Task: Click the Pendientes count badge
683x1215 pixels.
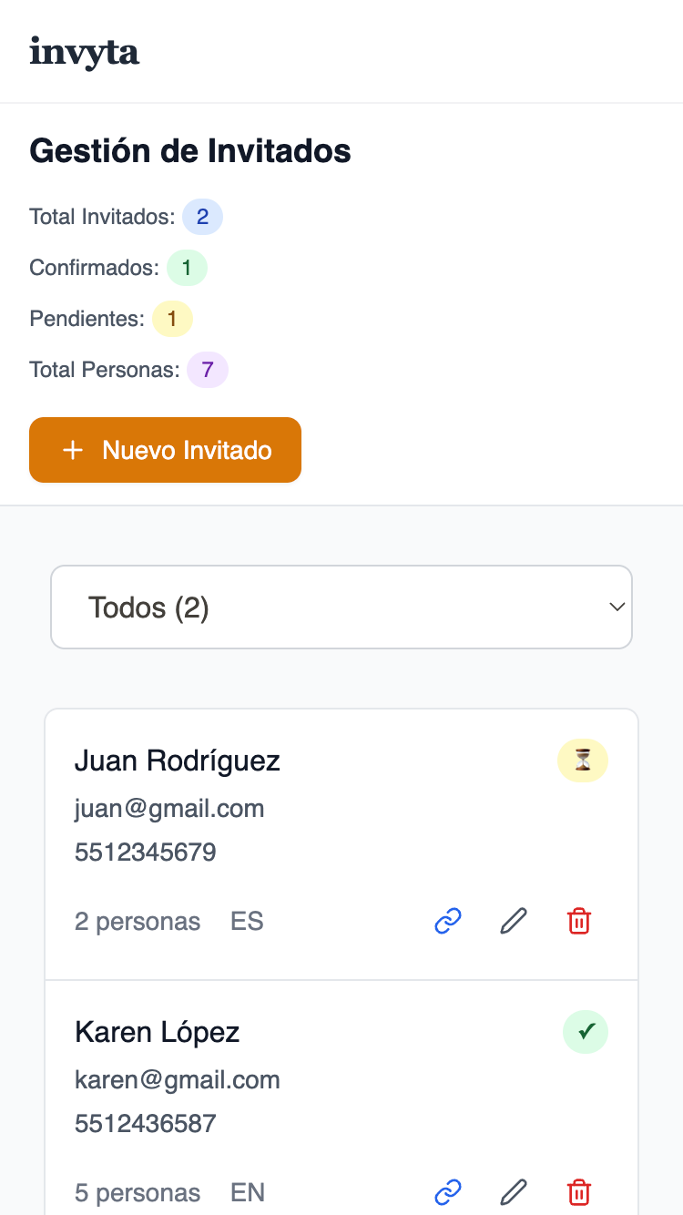Action: (x=172, y=319)
